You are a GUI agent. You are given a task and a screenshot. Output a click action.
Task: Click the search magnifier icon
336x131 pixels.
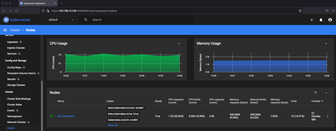86,19
